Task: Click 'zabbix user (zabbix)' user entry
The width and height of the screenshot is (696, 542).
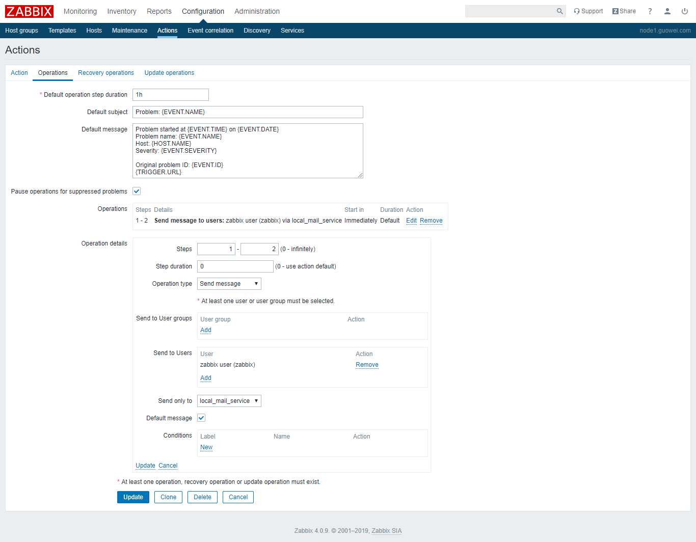Action: pos(228,365)
